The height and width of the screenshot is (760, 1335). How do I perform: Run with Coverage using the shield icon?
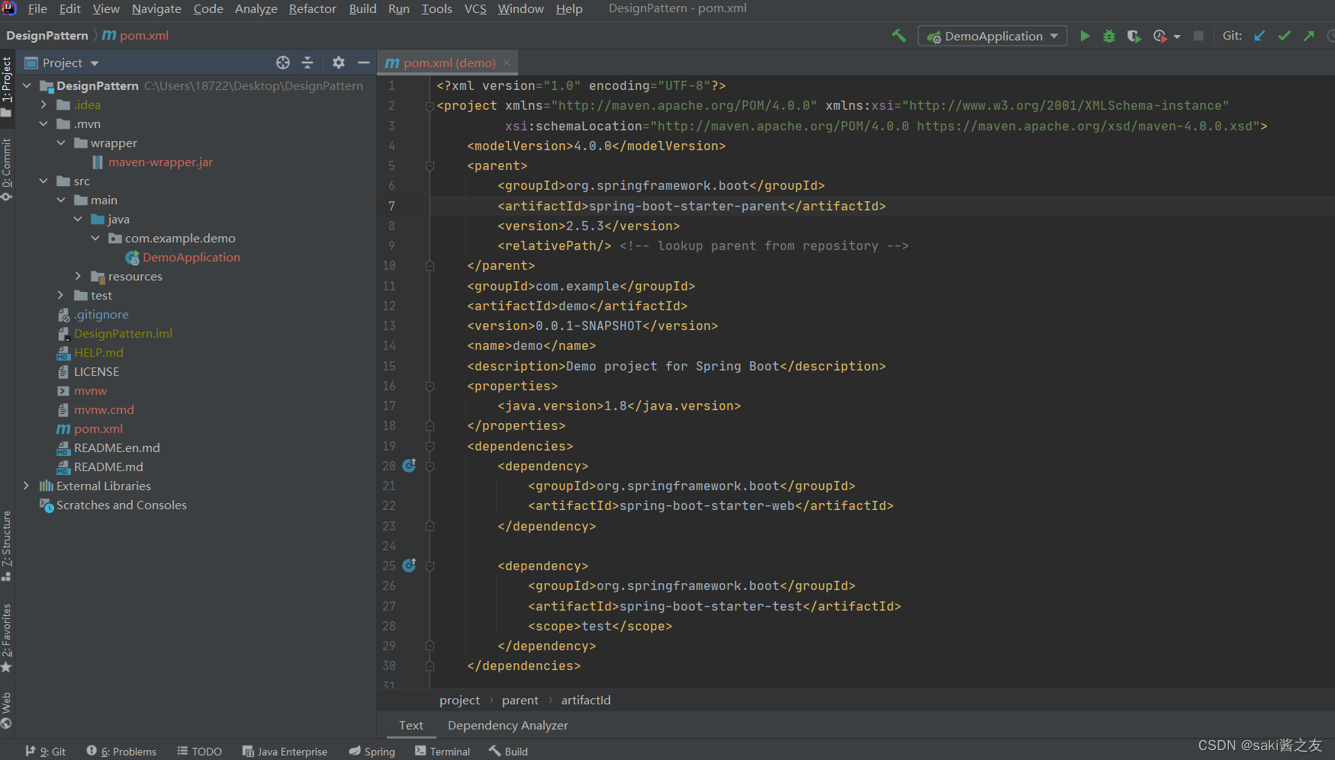(1134, 36)
